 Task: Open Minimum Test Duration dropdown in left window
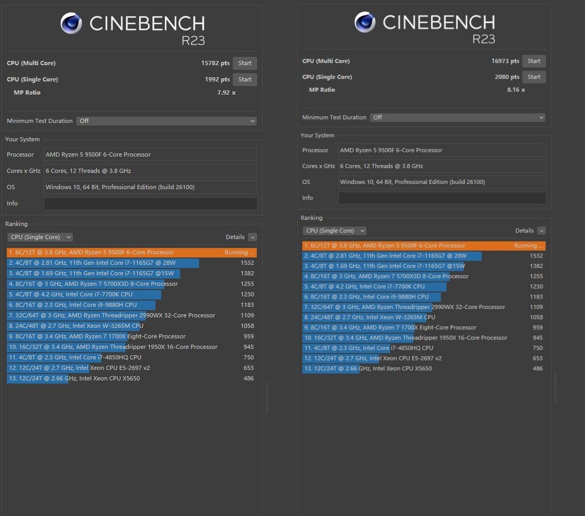[166, 121]
